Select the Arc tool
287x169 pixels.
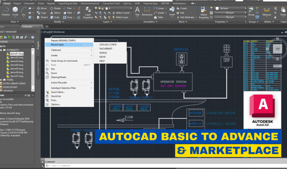(24, 11)
